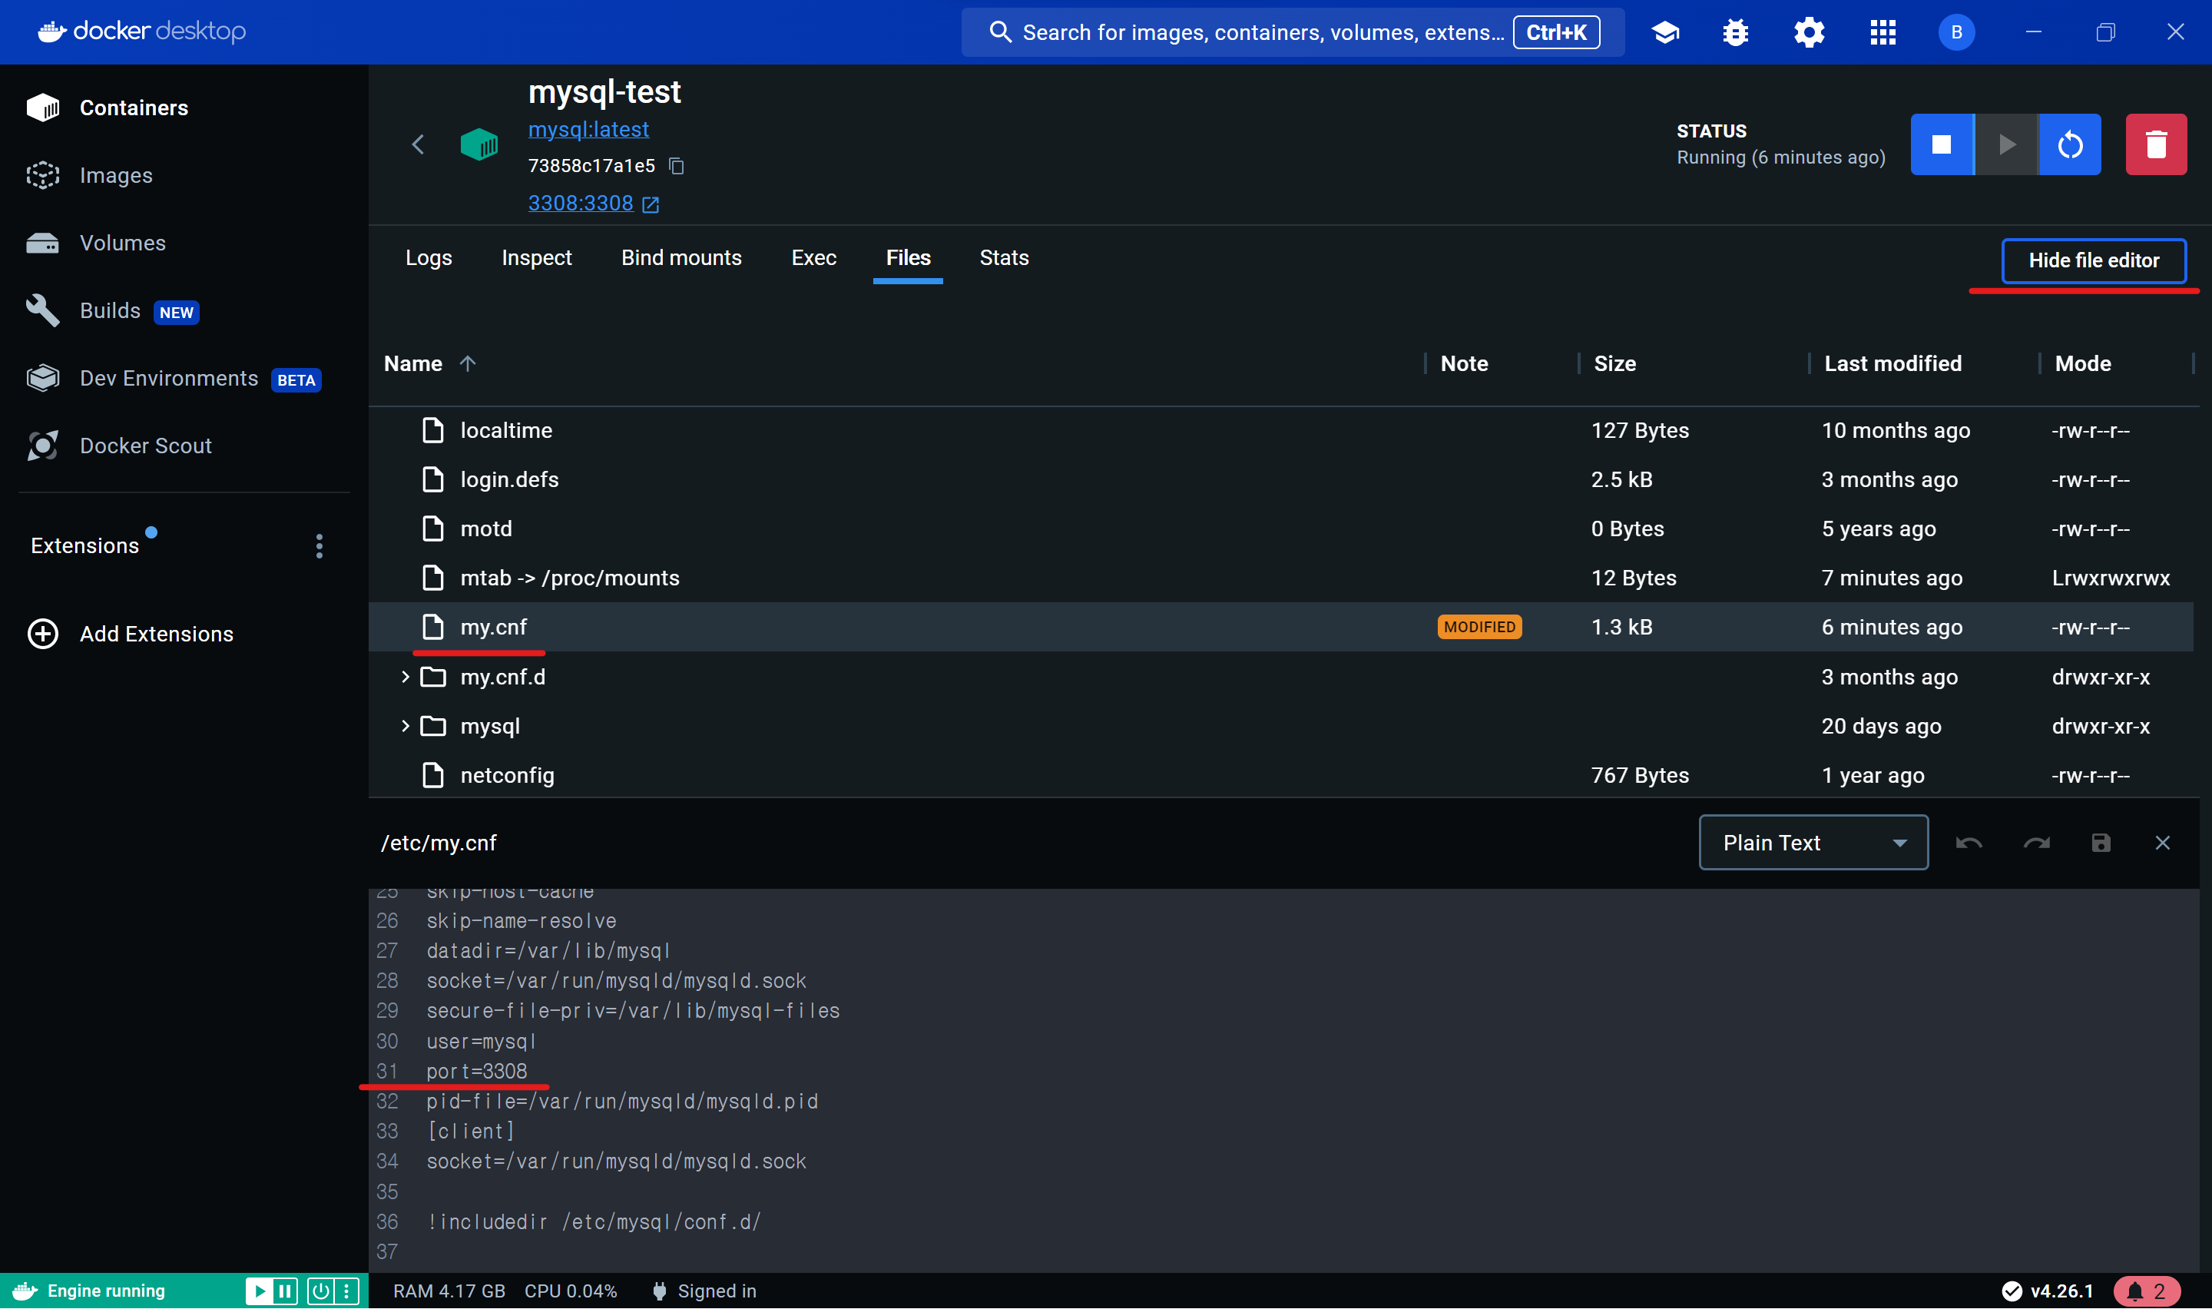The width and height of the screenshot is (2212, 1309).
Task: Pause the Docker engine
Action: [285, 1291]
